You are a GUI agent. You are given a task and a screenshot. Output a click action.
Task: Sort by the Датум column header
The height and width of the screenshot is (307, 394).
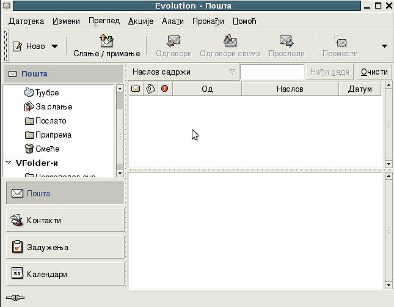click(x=360, y=89)
